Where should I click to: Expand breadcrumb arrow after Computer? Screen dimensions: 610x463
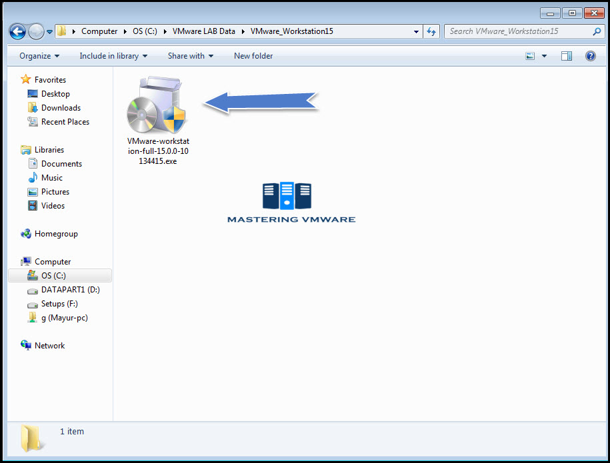125,31
